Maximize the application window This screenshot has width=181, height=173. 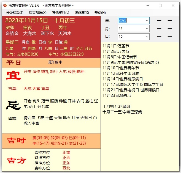[160, 5]
